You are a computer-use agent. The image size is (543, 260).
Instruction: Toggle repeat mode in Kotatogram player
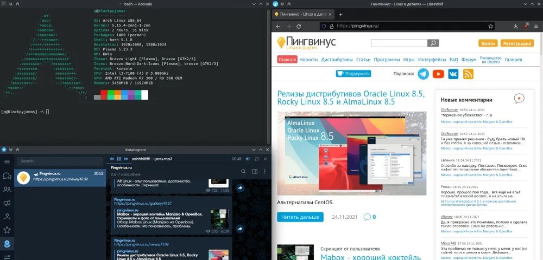pyautogui.click(x=257, y=159)
